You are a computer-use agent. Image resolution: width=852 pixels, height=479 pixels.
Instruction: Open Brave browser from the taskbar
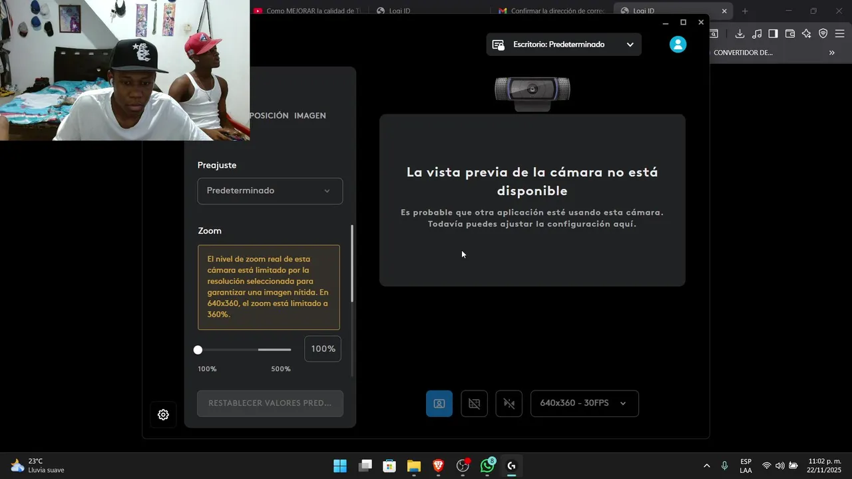tap(438, 466)
